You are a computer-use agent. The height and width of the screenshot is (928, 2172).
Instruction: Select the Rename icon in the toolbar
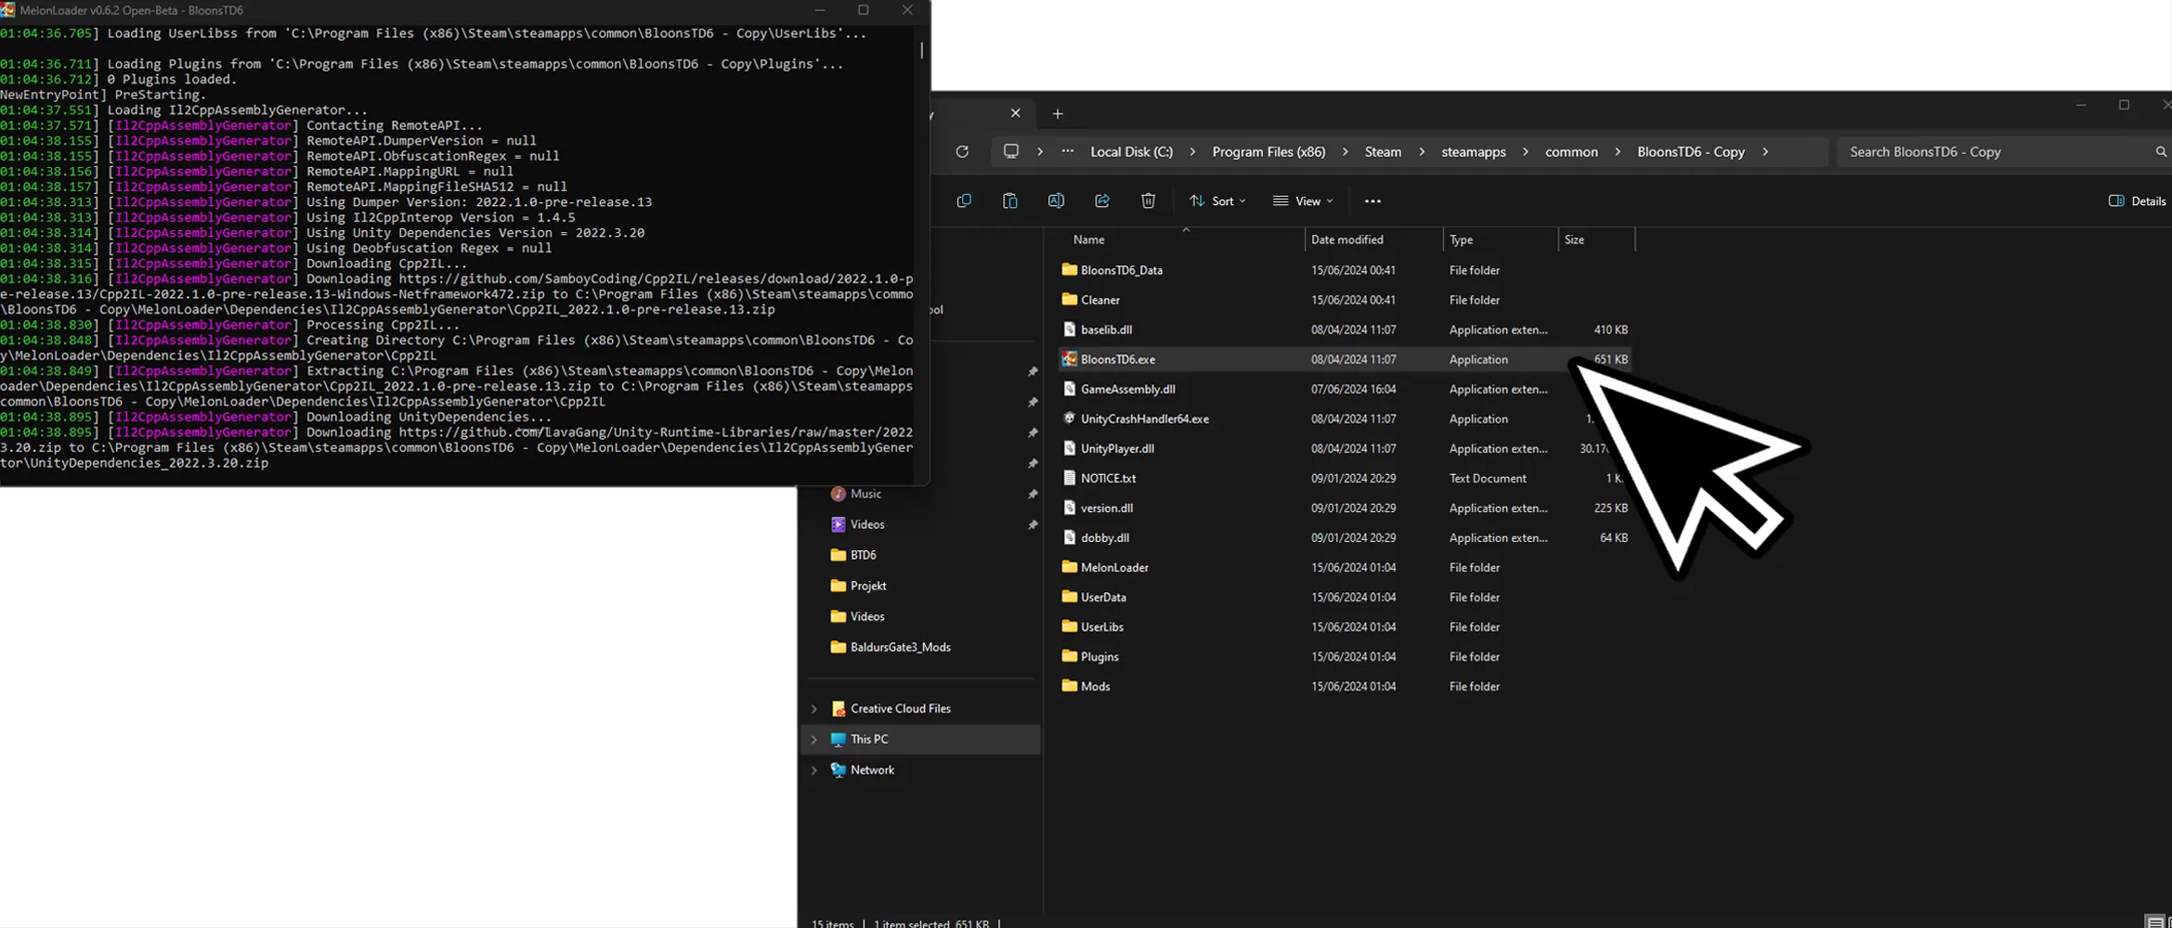tap(1056, 200)
